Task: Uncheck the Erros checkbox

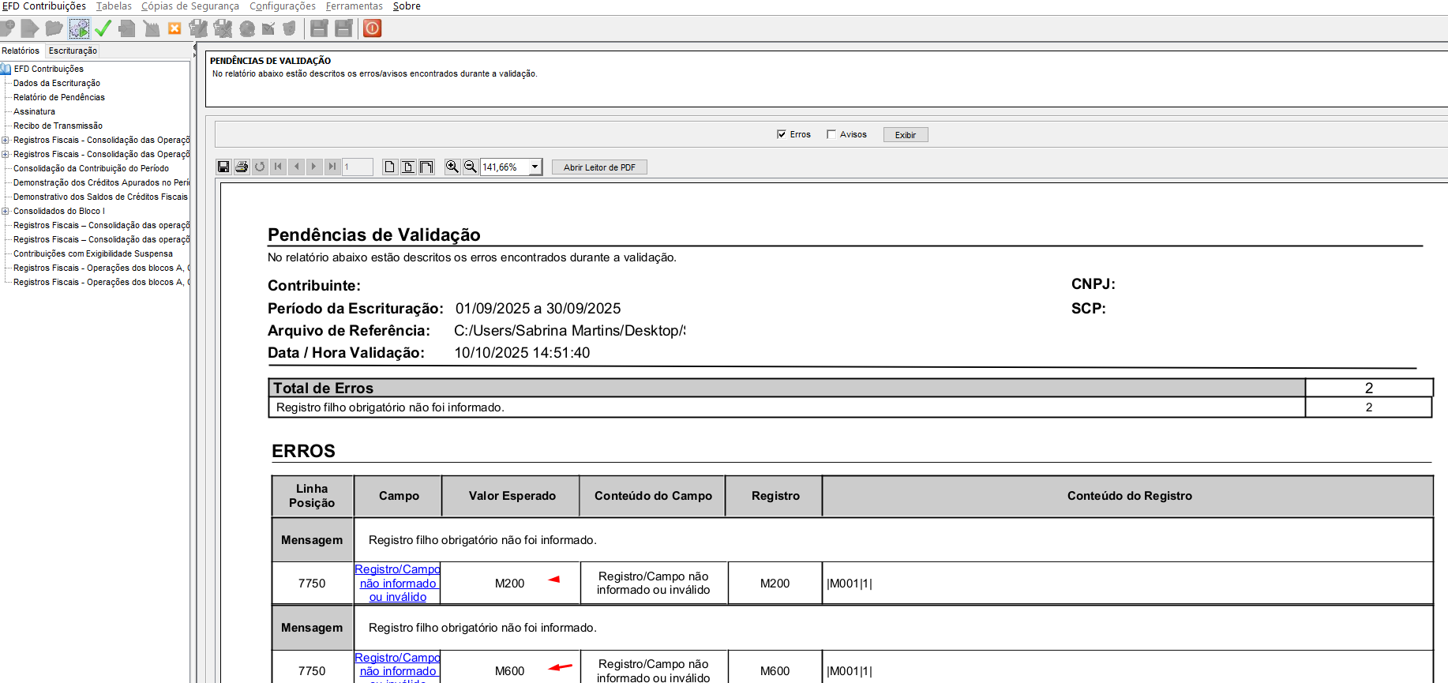Action: tap(782, 134)
